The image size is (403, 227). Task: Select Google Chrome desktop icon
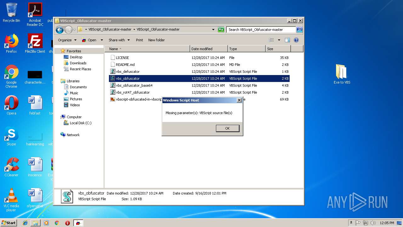point(11,76)
